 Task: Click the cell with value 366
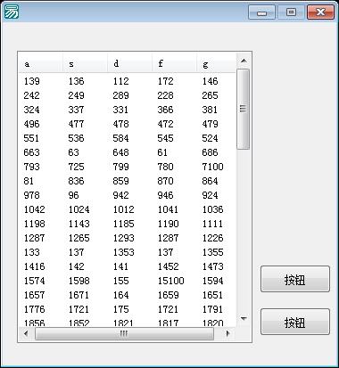coord(165,110)
